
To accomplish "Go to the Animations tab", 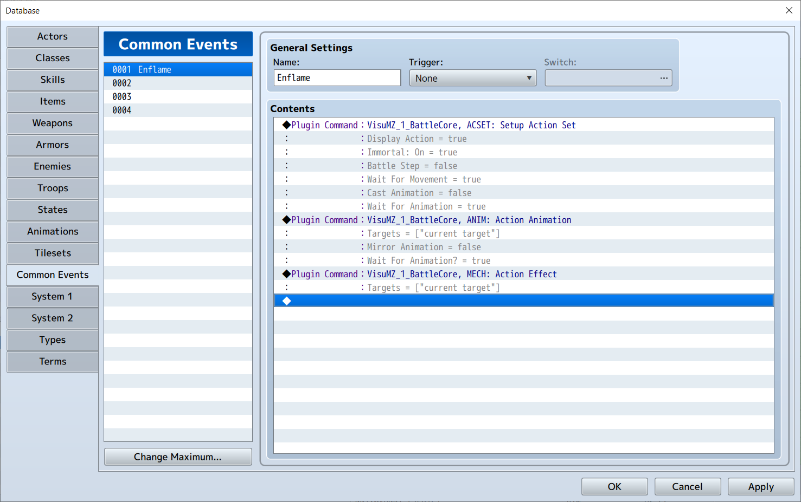I will point(53,231).
